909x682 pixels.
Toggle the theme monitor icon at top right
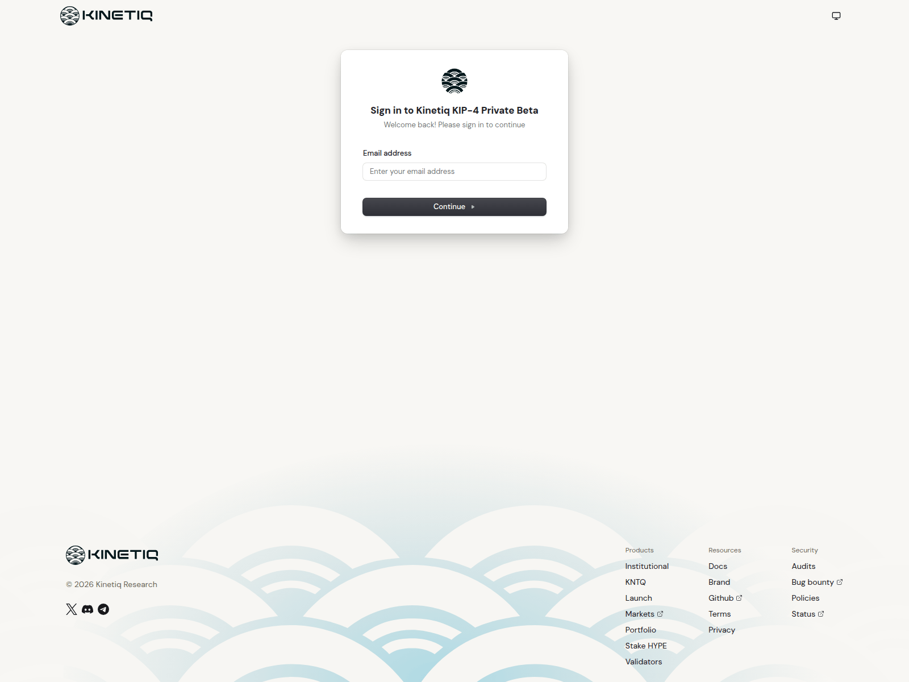pyautogui.click(x=836, y=16)
